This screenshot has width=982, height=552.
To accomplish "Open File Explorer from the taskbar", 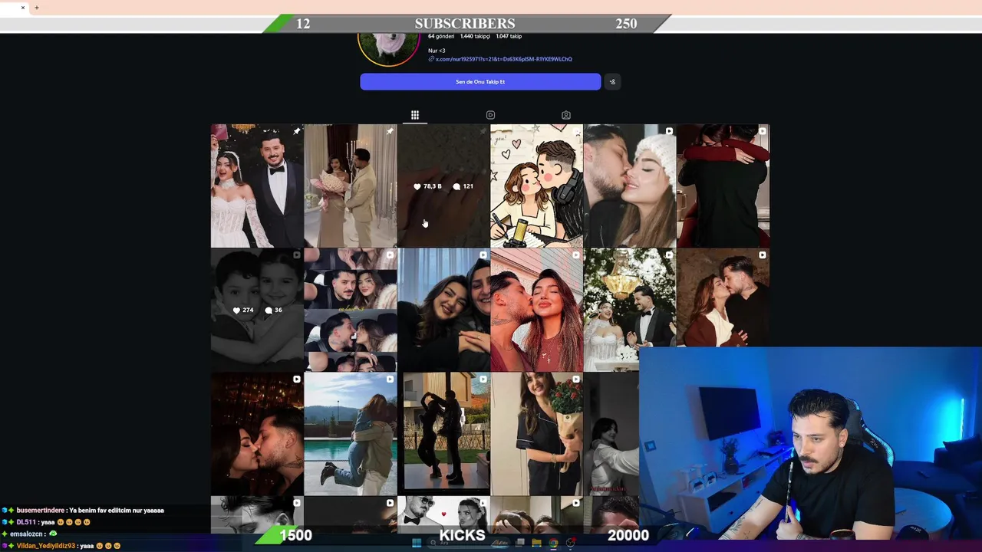I will click(536, 543).
